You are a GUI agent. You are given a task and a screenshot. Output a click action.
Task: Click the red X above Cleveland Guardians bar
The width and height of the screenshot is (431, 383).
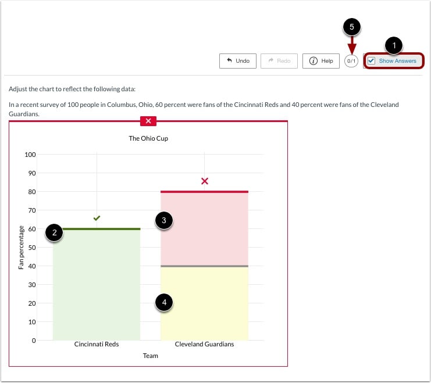(x=205, y=181)
